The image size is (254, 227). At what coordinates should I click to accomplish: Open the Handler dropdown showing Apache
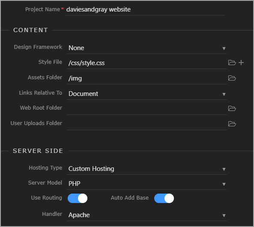coord(147,215)
